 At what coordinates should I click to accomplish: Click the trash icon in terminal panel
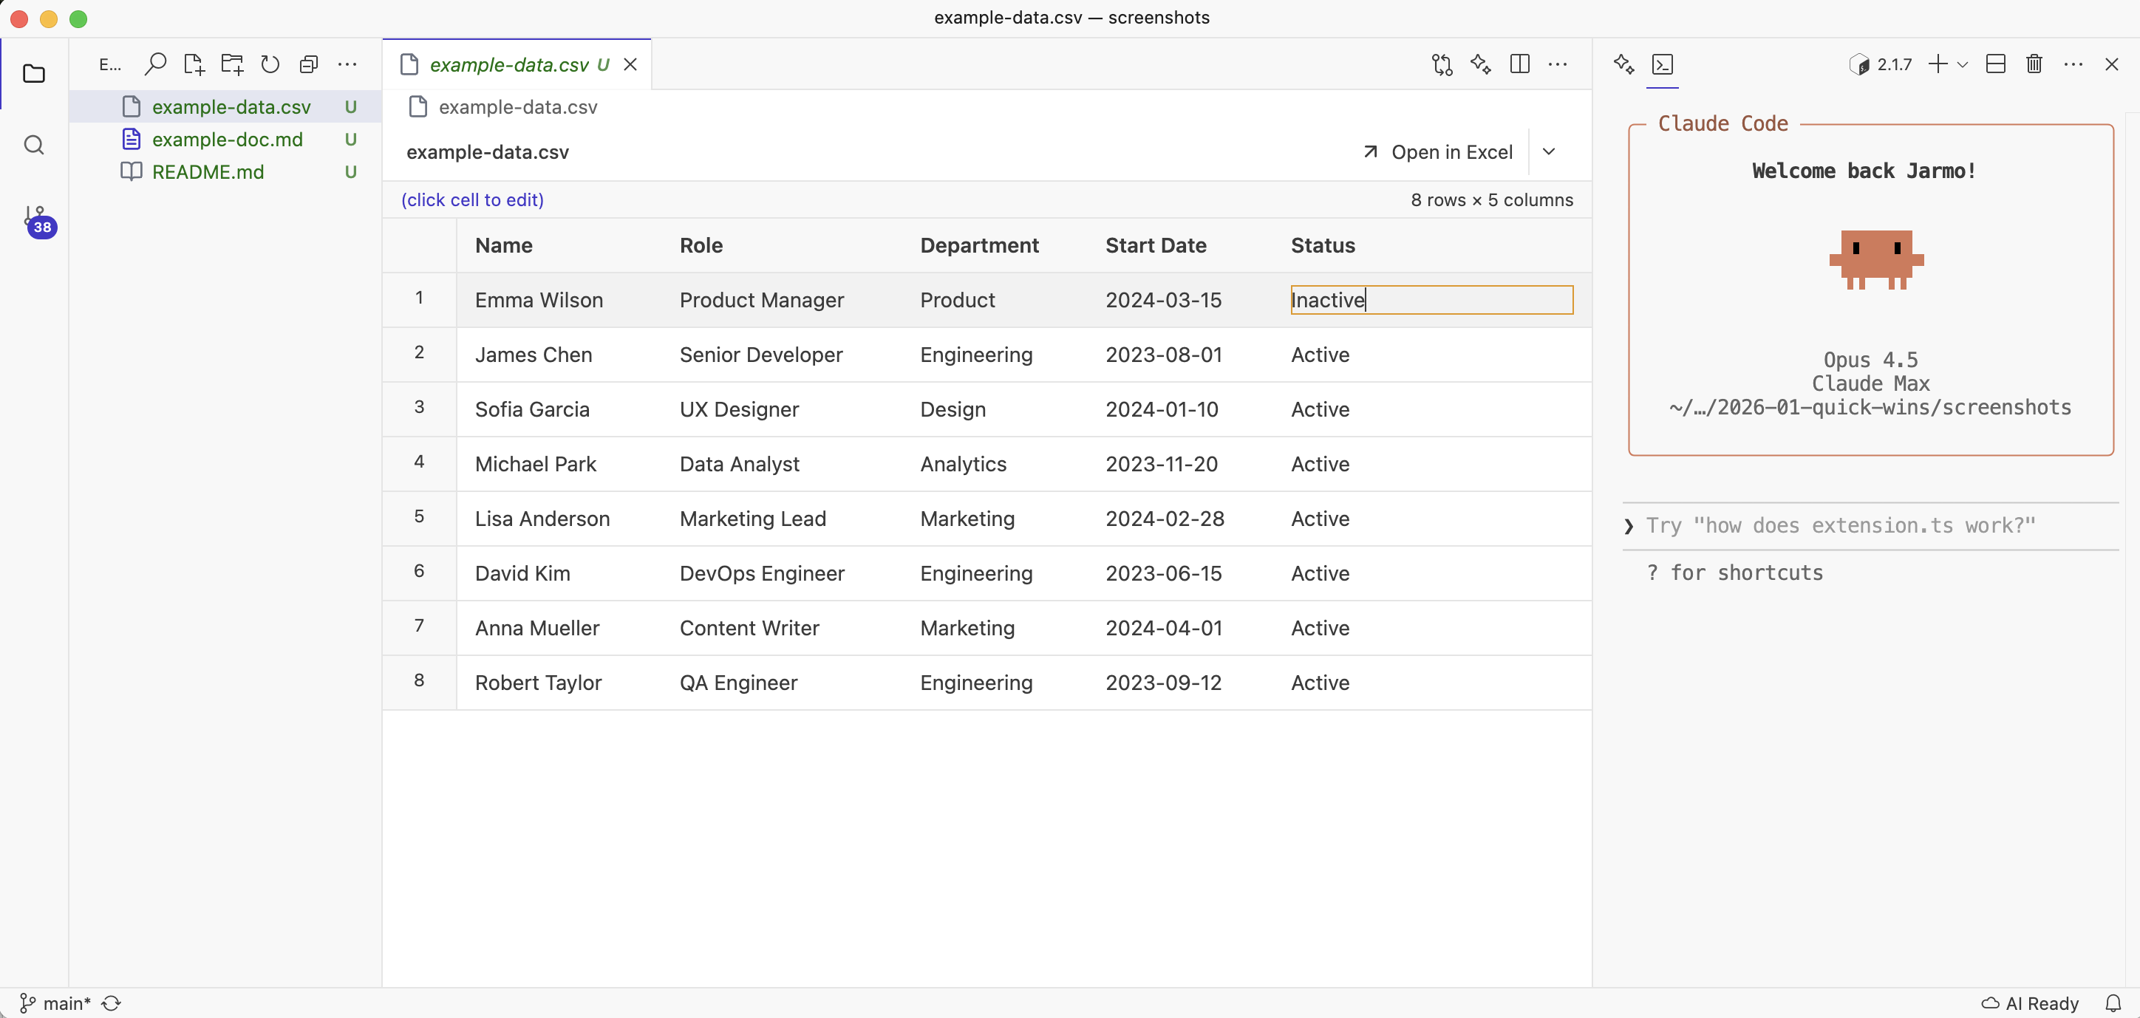click(x=2034, y=64)
